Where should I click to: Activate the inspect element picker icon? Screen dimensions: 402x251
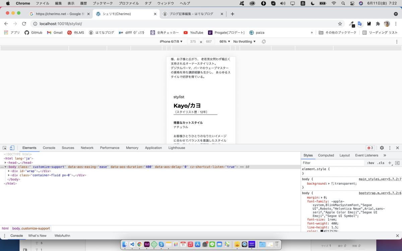tap(5, 148)
